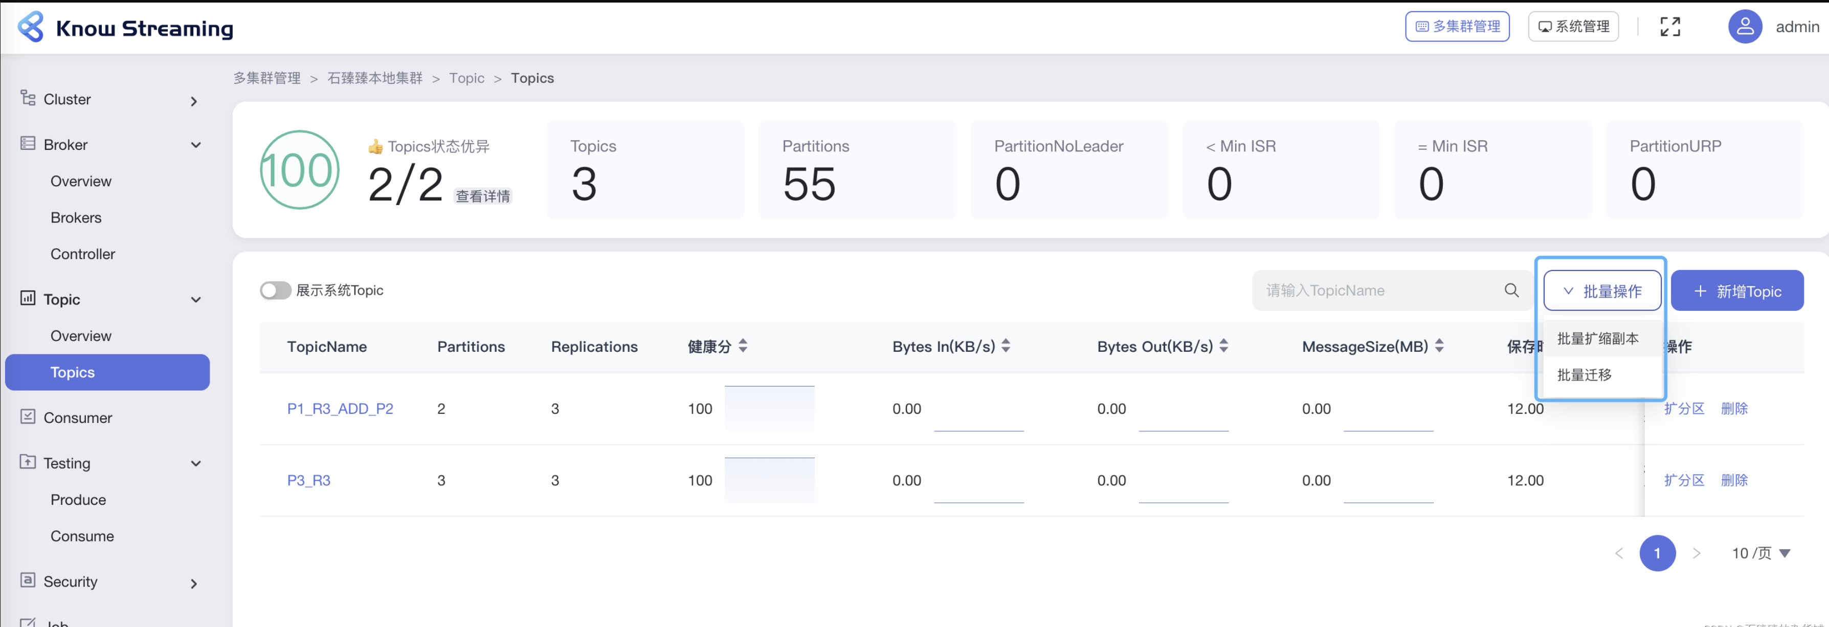Collapse the Testing section chevron

click(x=196, y=464)
